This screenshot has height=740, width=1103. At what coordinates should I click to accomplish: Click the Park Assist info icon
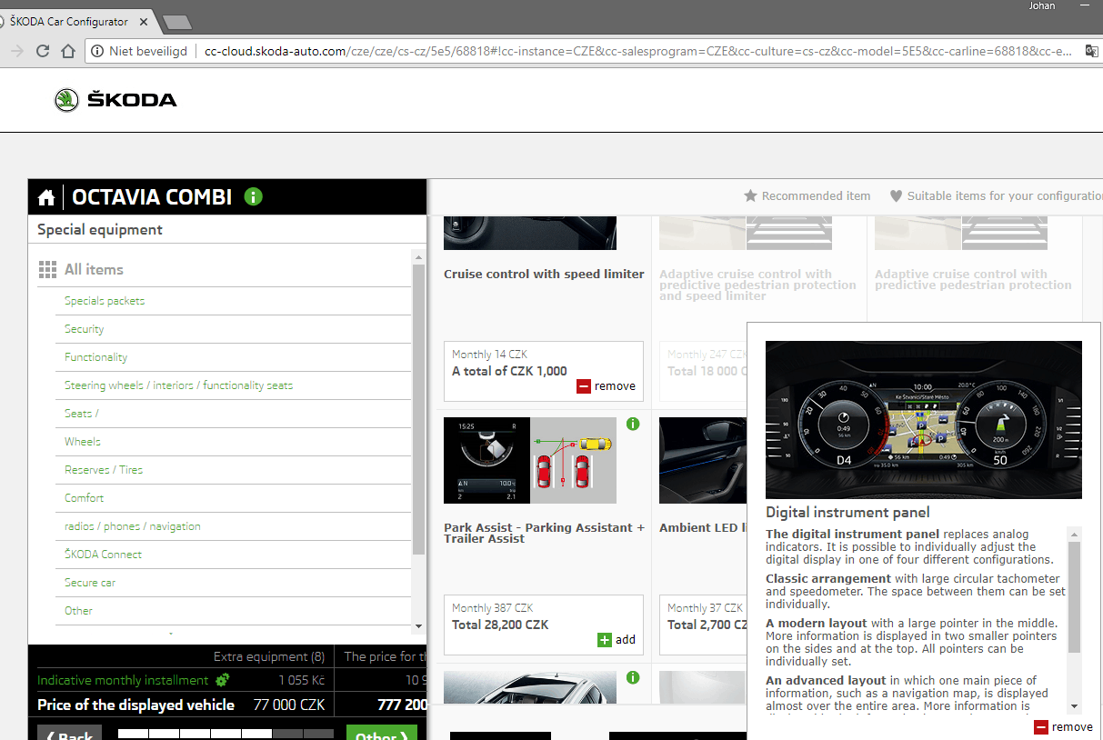point(633,424)
